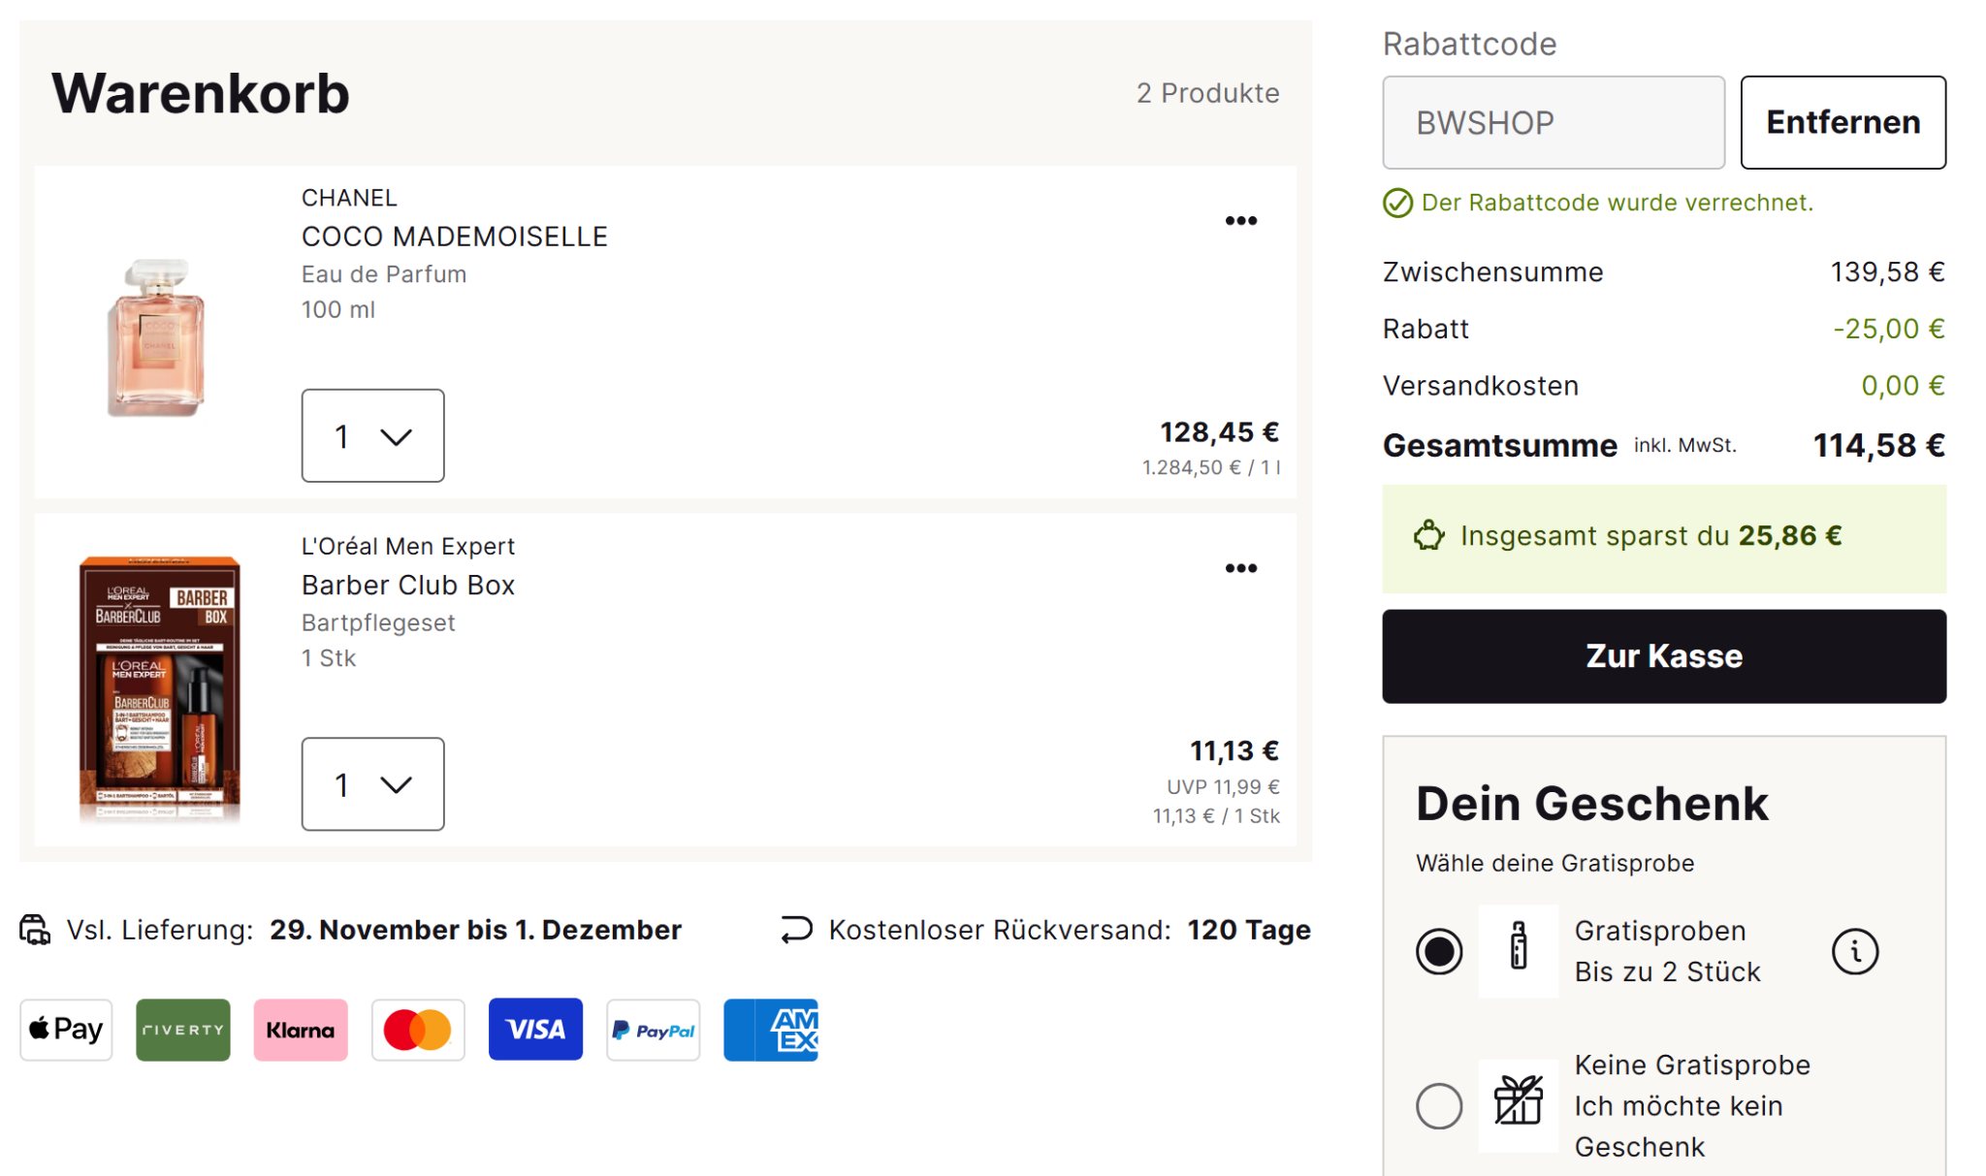Click the Apple Pay payment icon

point(66,1030)
